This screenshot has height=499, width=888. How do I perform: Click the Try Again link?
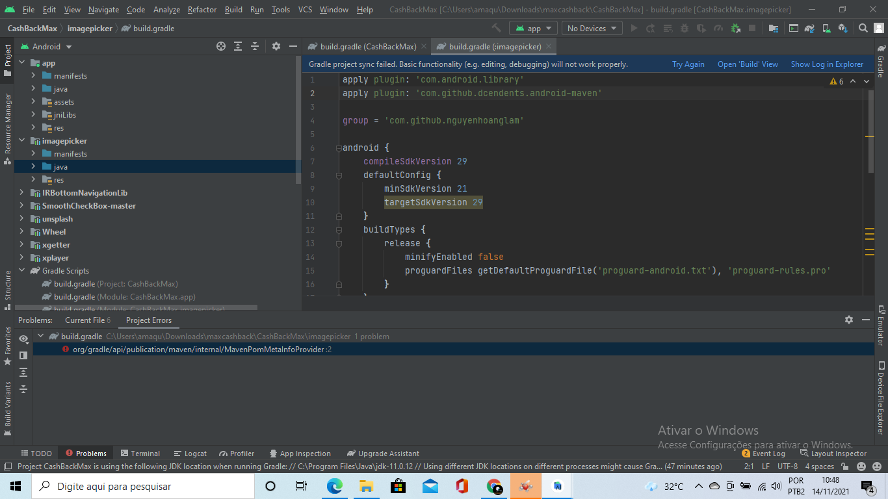(688, 64)
